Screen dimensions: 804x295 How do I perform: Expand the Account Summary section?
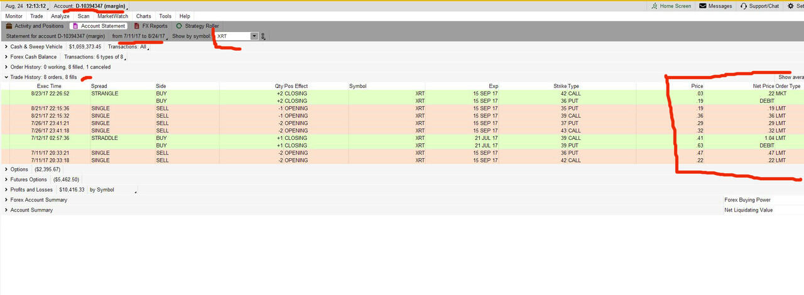pyautogui.click(x=6, y=210)
